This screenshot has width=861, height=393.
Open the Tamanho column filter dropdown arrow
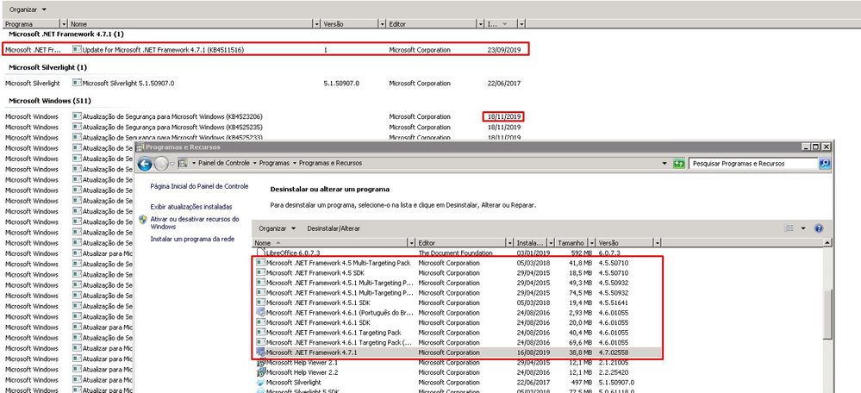pos(591,242)
